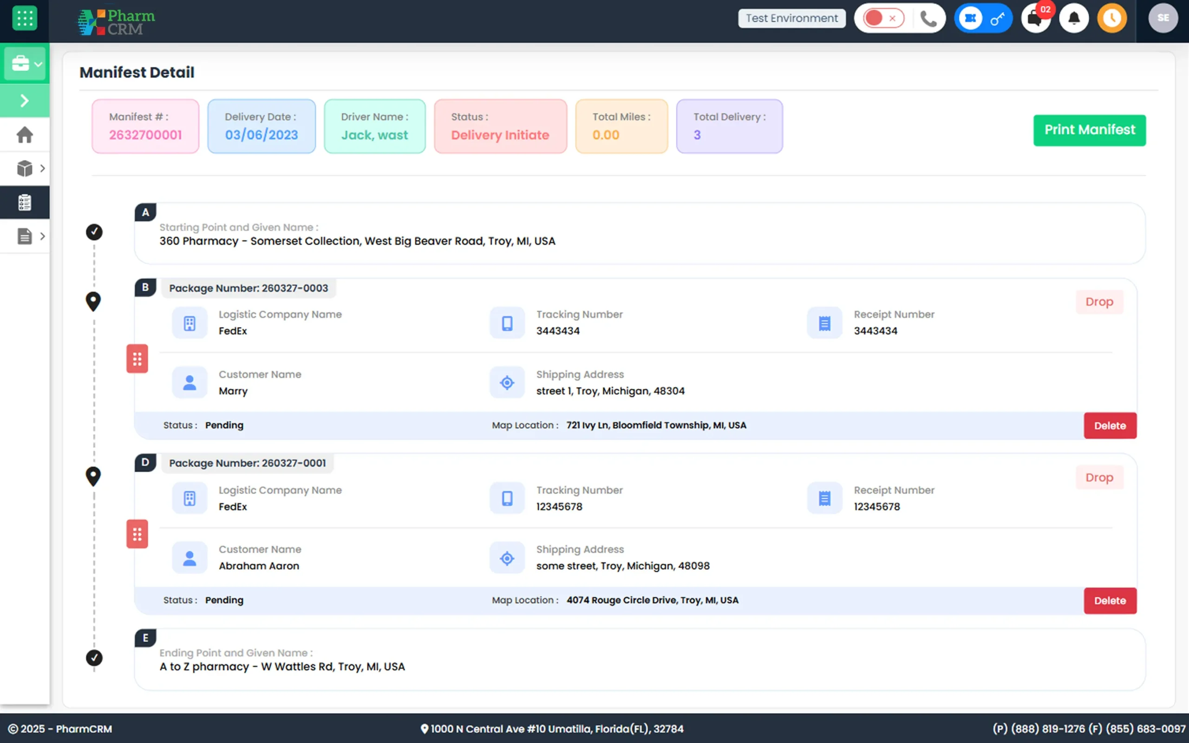Click the key icon in header
This screenshot has height=743, width=1189.
point(997,19)
